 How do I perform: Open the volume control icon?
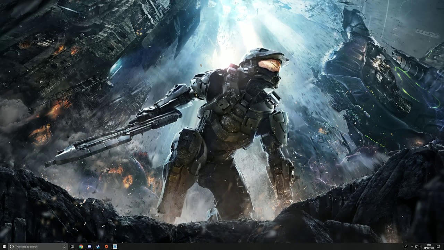420,247
